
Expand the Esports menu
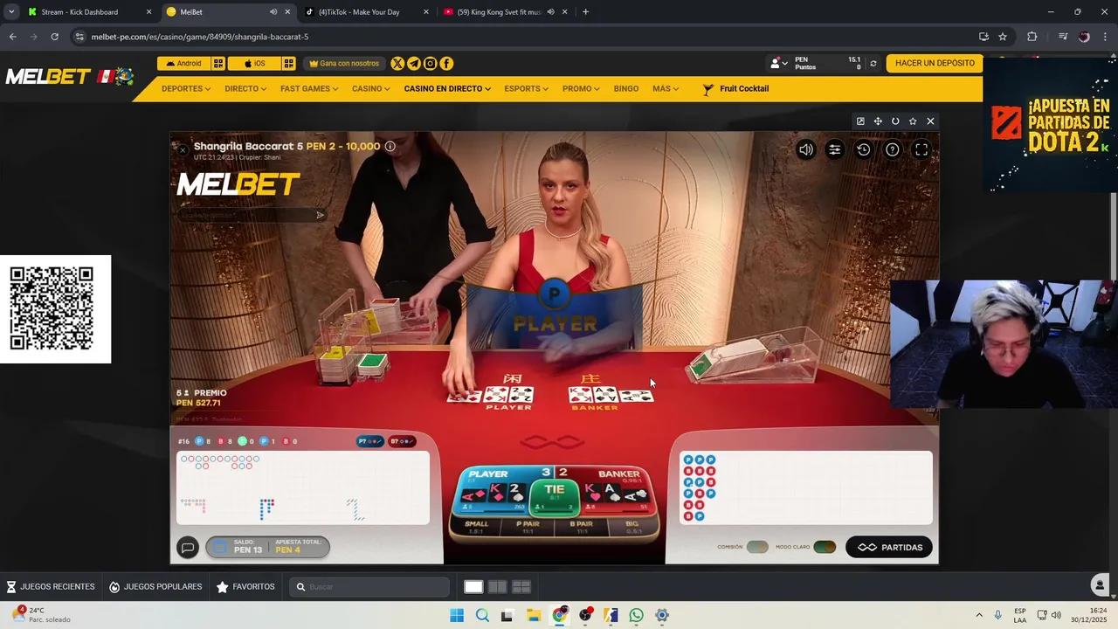point(527,89)
